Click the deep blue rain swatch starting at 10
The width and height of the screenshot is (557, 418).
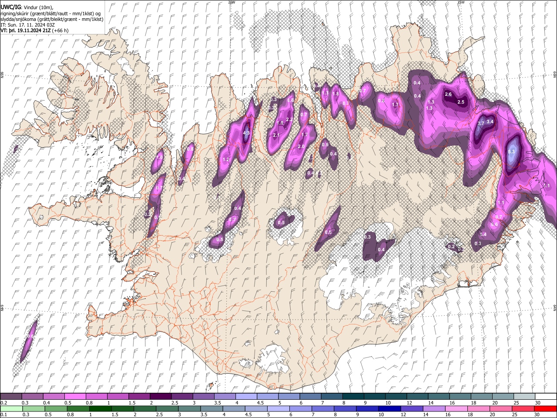[x=389, y=408]
